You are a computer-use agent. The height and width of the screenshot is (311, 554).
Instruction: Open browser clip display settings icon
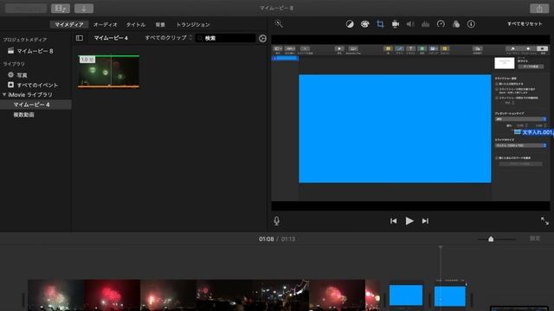(262, 38)
